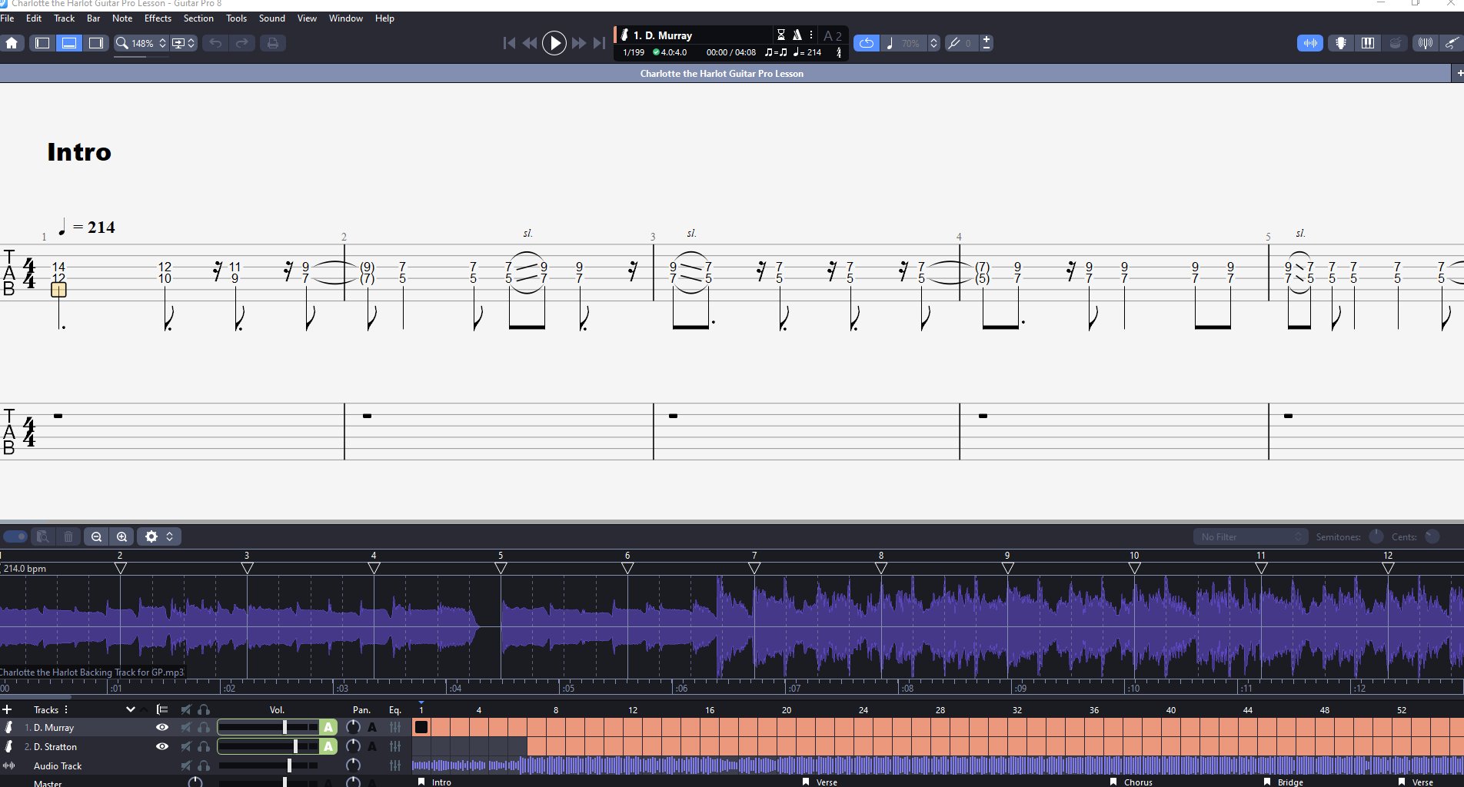Go to last bar playback button

click(x=599, y=43)
